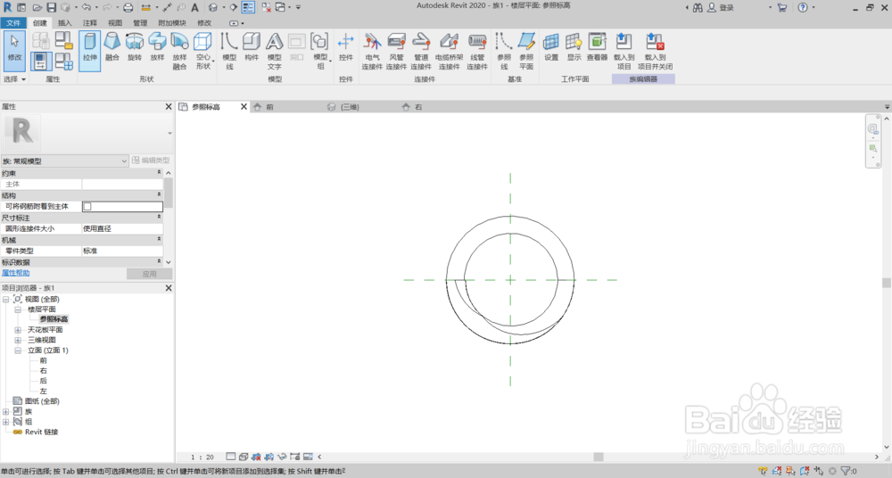
Task: Save the file via quick access toolbar
Action: [x=51, y=7]
